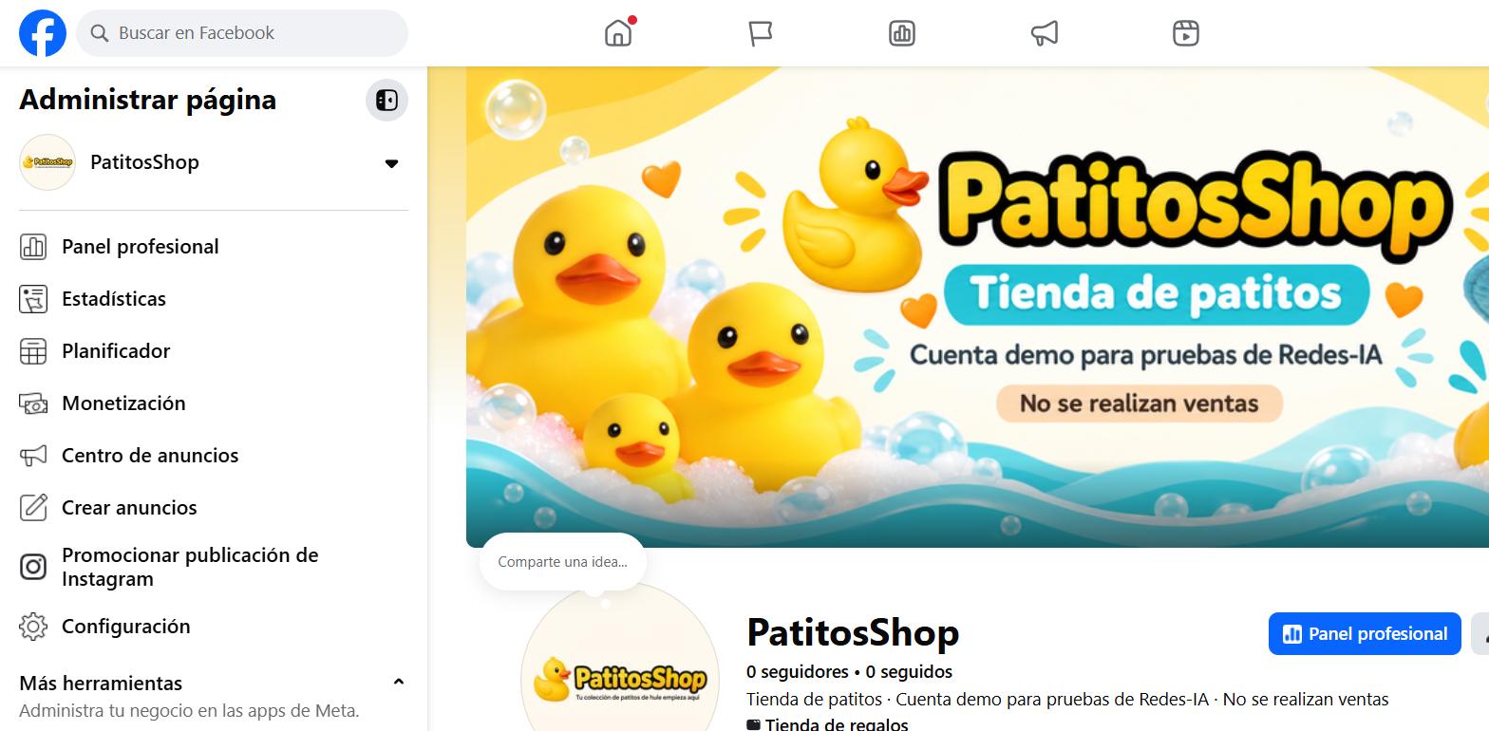Collapse the Administrar página sidebar panel

[x=386, y=101]
